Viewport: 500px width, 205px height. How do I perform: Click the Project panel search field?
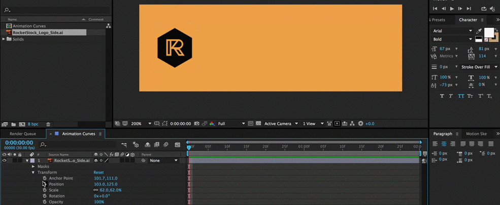pos(56,10)
